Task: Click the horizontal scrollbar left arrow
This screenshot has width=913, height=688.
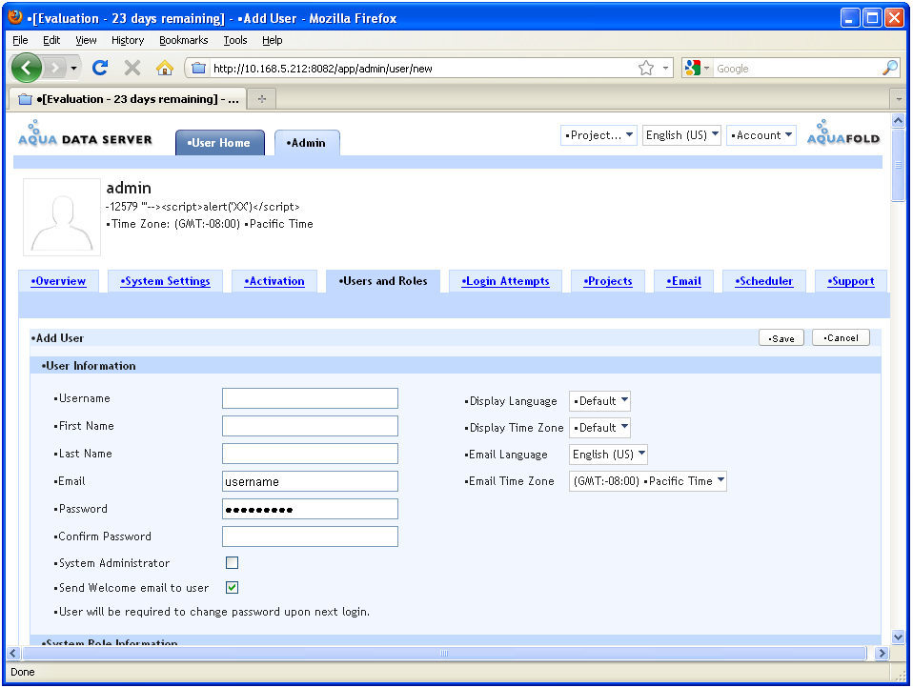Action: point(14,653)
